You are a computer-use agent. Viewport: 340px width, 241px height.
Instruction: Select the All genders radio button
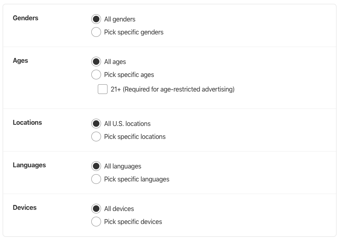(x=96, y=19)
